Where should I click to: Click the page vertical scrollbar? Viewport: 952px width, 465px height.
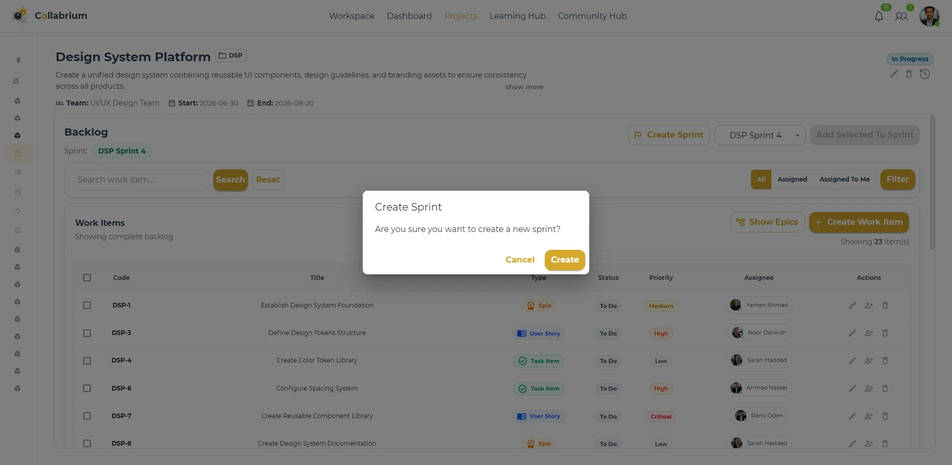coord(933,183)
